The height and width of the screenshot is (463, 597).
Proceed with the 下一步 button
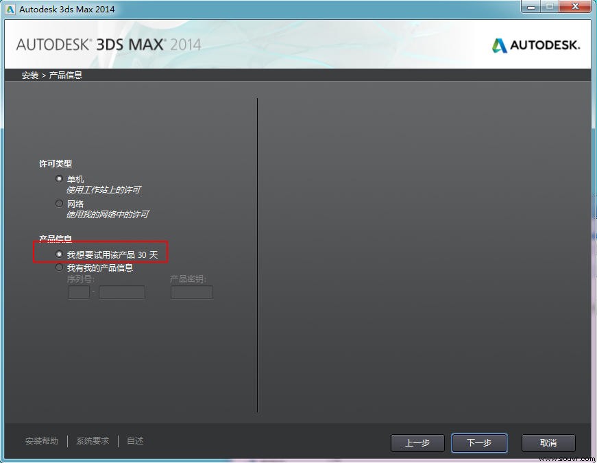tap(479, 443)
